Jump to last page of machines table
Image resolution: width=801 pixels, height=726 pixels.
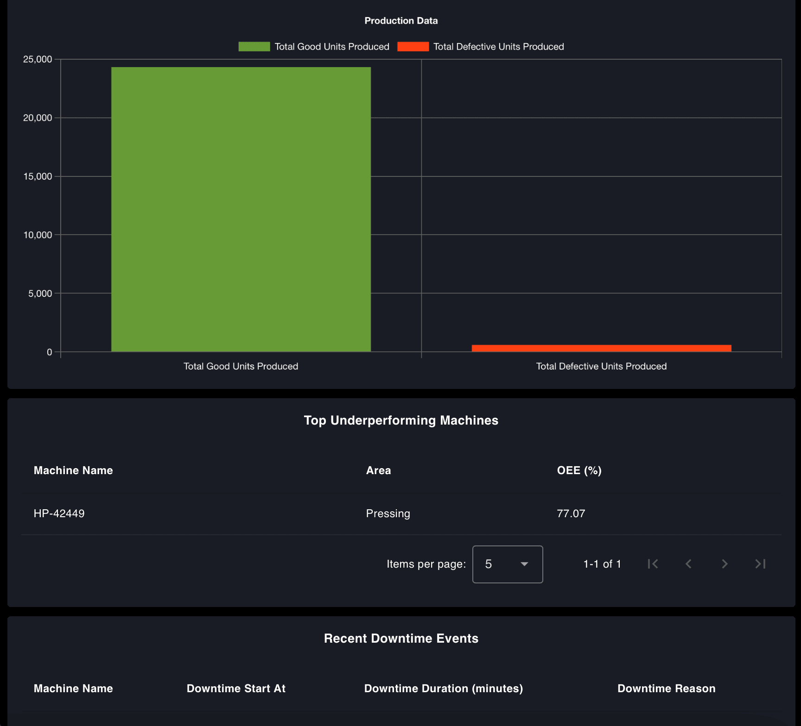(x=760, y=564)
